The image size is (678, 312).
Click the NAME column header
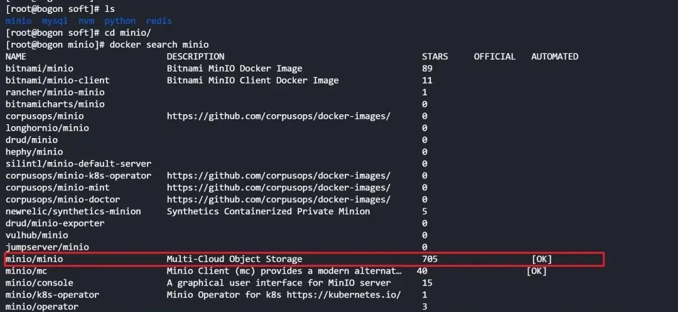[16, 56]
